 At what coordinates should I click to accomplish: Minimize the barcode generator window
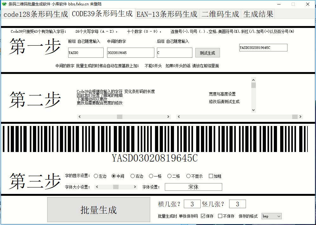[279, 4]
